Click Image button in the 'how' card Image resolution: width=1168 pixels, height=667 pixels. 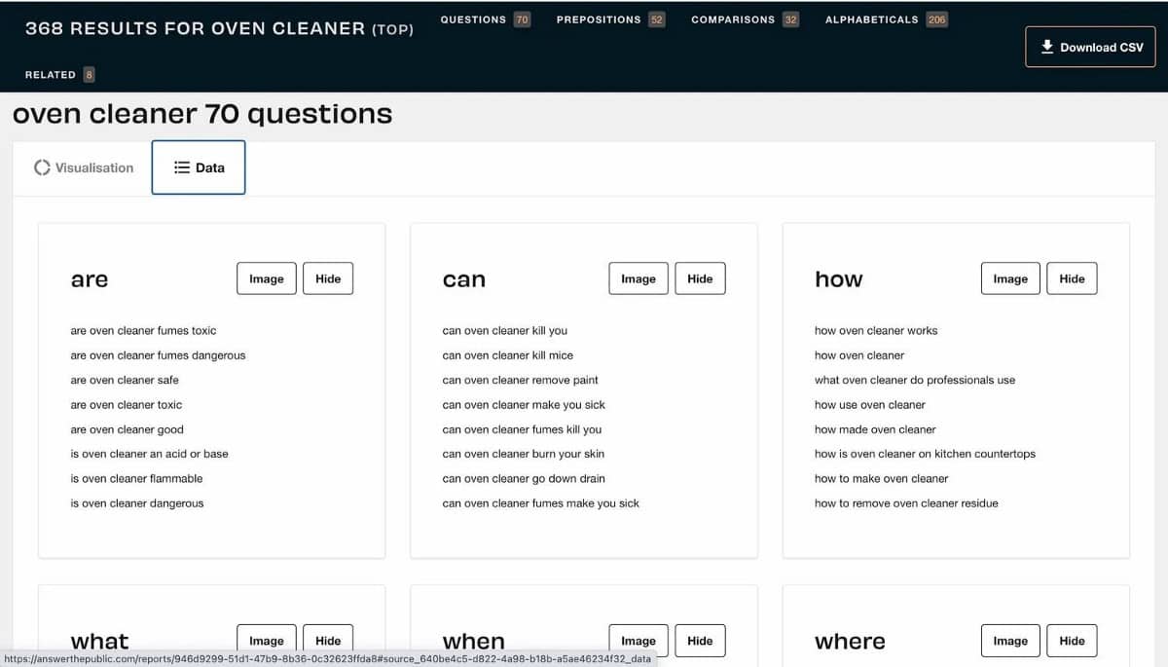1010,278
